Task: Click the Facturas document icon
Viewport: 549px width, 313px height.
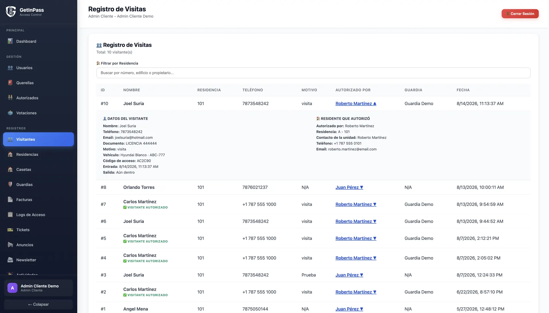Action: point(10,200)
